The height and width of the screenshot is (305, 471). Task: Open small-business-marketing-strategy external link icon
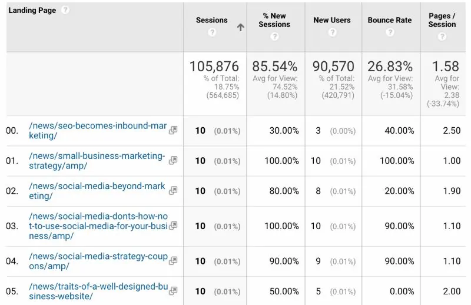(x=173, y=160)
